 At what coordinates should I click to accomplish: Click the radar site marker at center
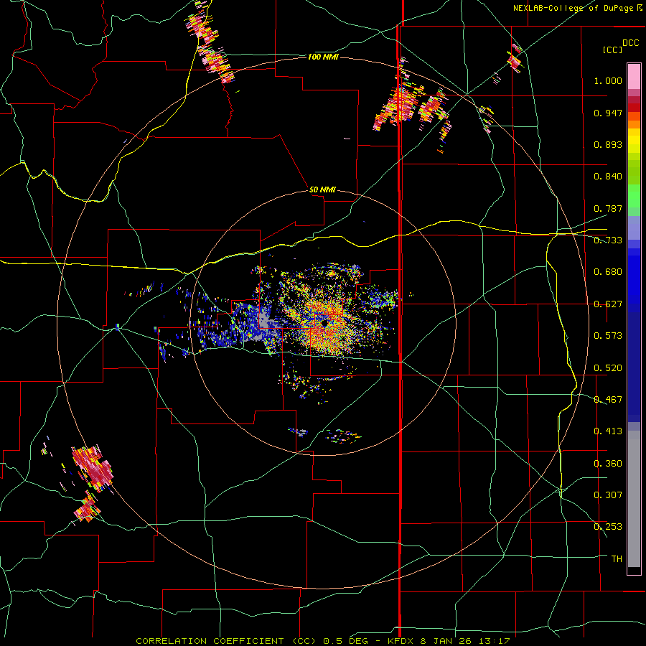(x=324, y=324)
